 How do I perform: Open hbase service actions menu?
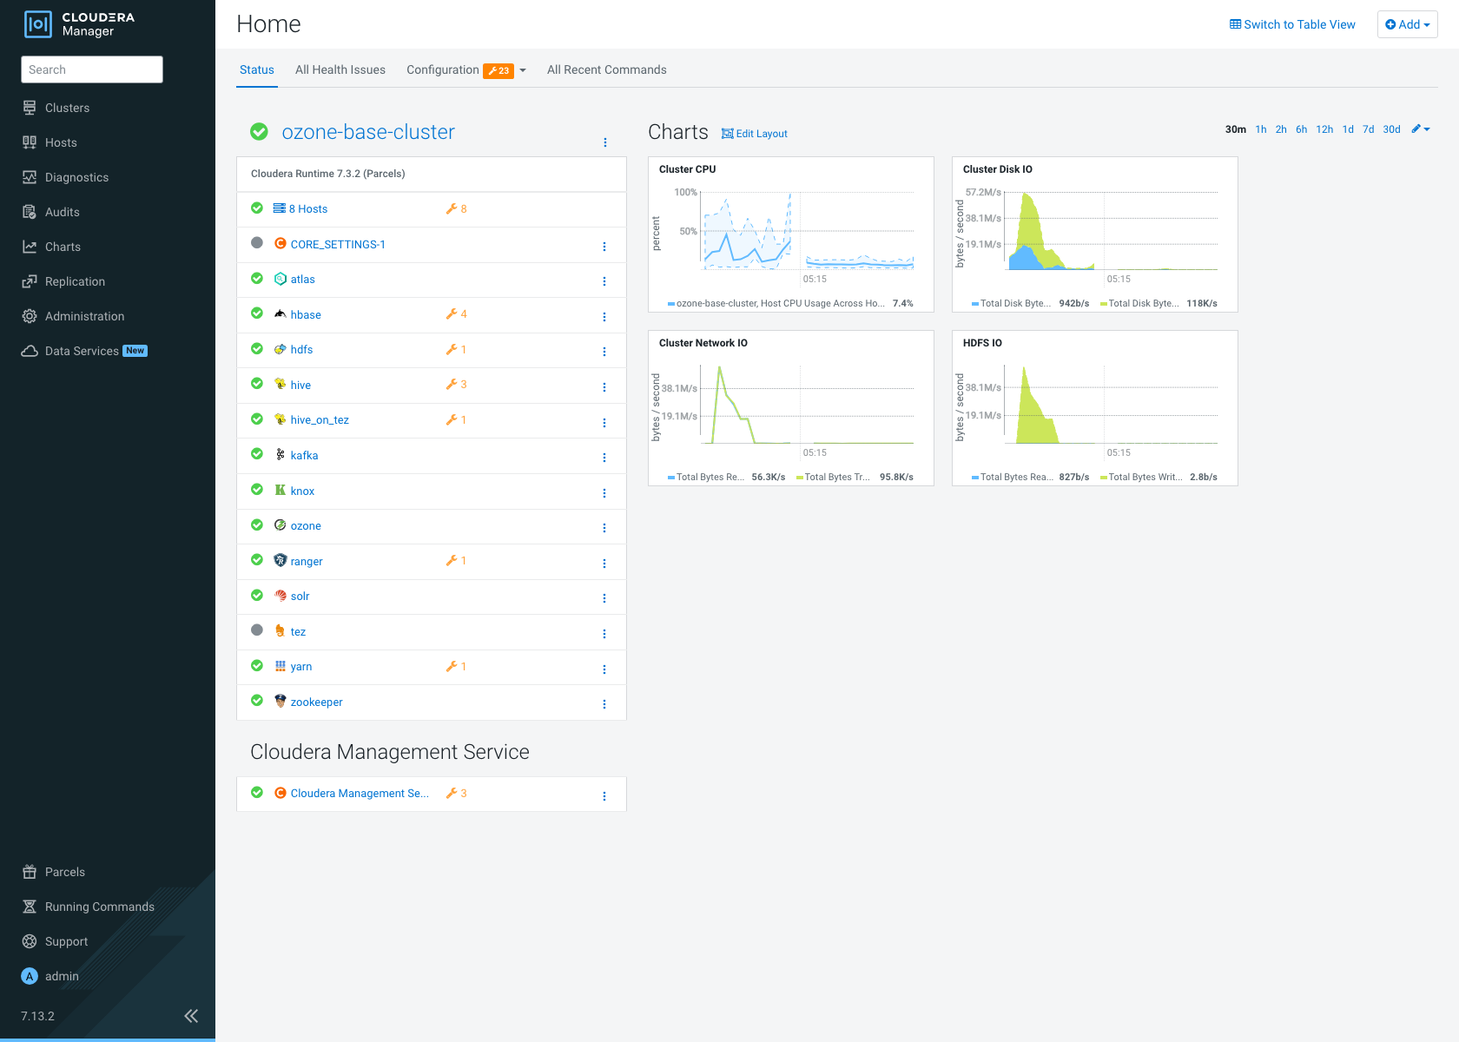point(604,317)
